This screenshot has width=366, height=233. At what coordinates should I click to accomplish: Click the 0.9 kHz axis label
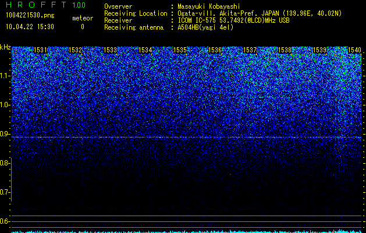coord(5,134)
